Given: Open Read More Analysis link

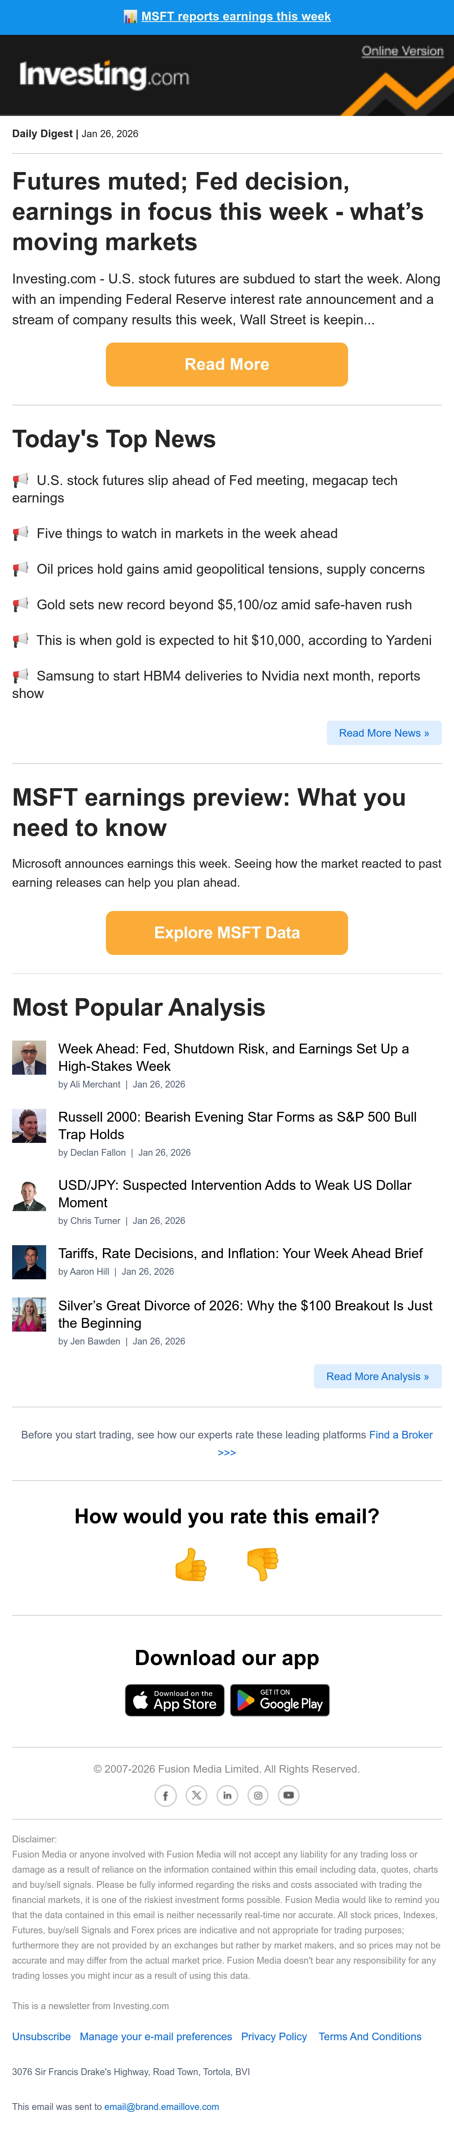Looking at the screenshot, I should click(378, 1376).
